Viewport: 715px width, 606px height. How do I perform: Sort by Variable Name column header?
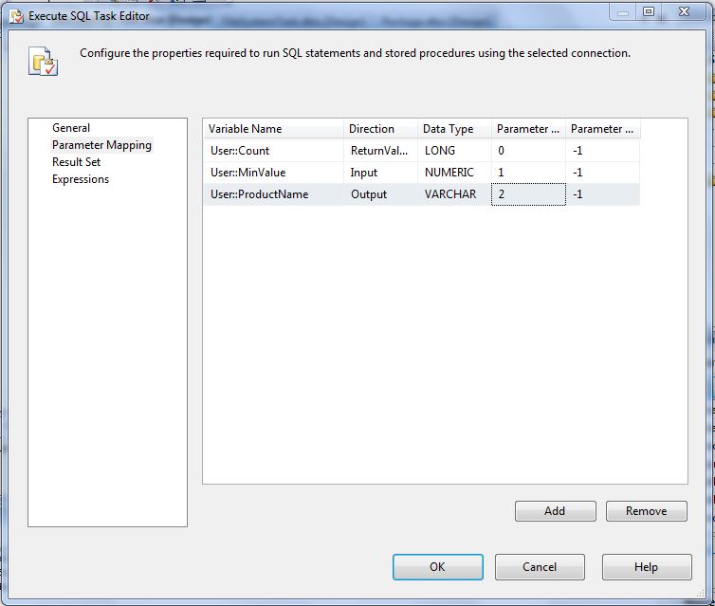click(273, 129)
